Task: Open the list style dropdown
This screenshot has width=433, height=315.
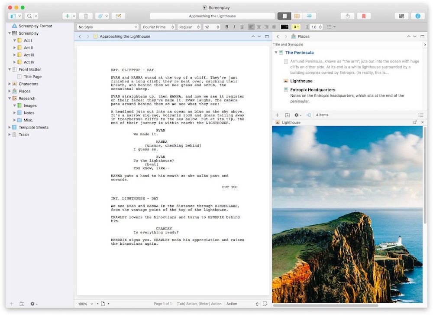Action: tap(331, 27)
